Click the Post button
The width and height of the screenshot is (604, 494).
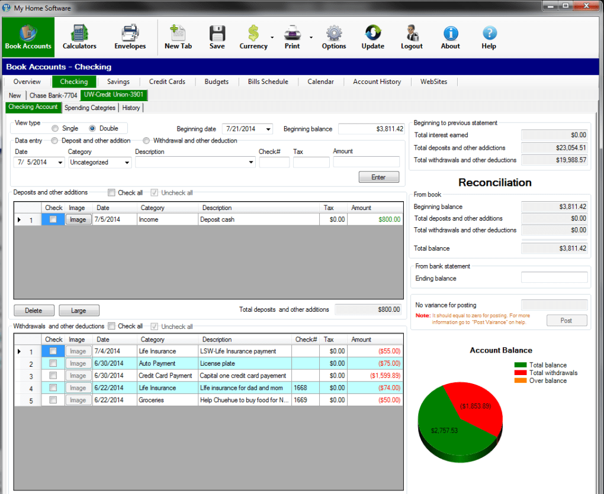566,320
